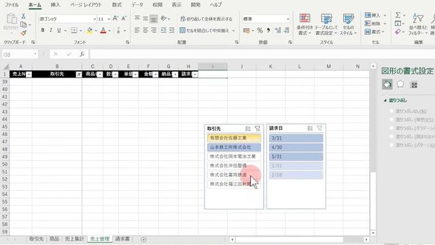Open filter dropdown on 売上No header
The width and height of the screenshot is (435, 245).
tap(29, 74)
